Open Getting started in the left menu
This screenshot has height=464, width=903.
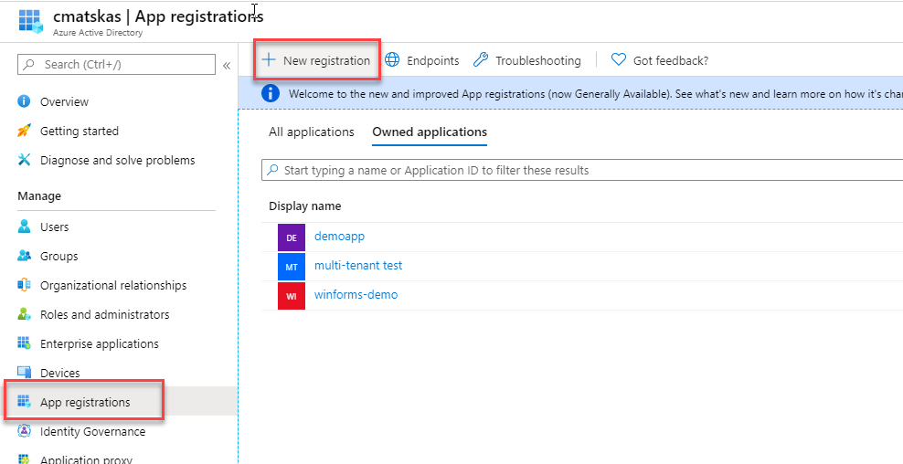[80, 132]
